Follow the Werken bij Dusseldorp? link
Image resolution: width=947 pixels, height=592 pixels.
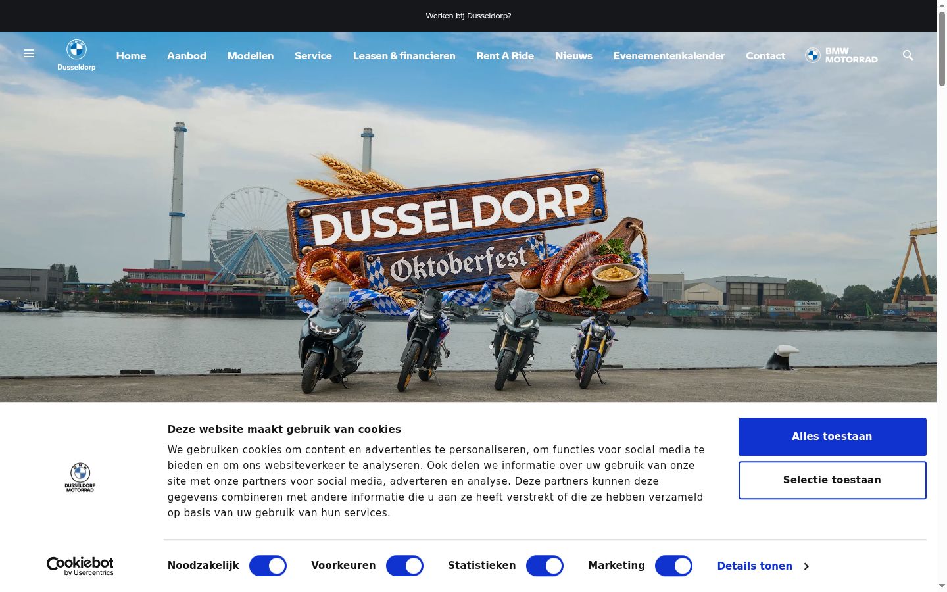[468, 16]
